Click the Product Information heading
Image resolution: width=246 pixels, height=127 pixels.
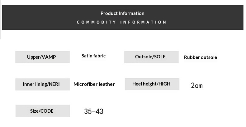click(122, 13)
